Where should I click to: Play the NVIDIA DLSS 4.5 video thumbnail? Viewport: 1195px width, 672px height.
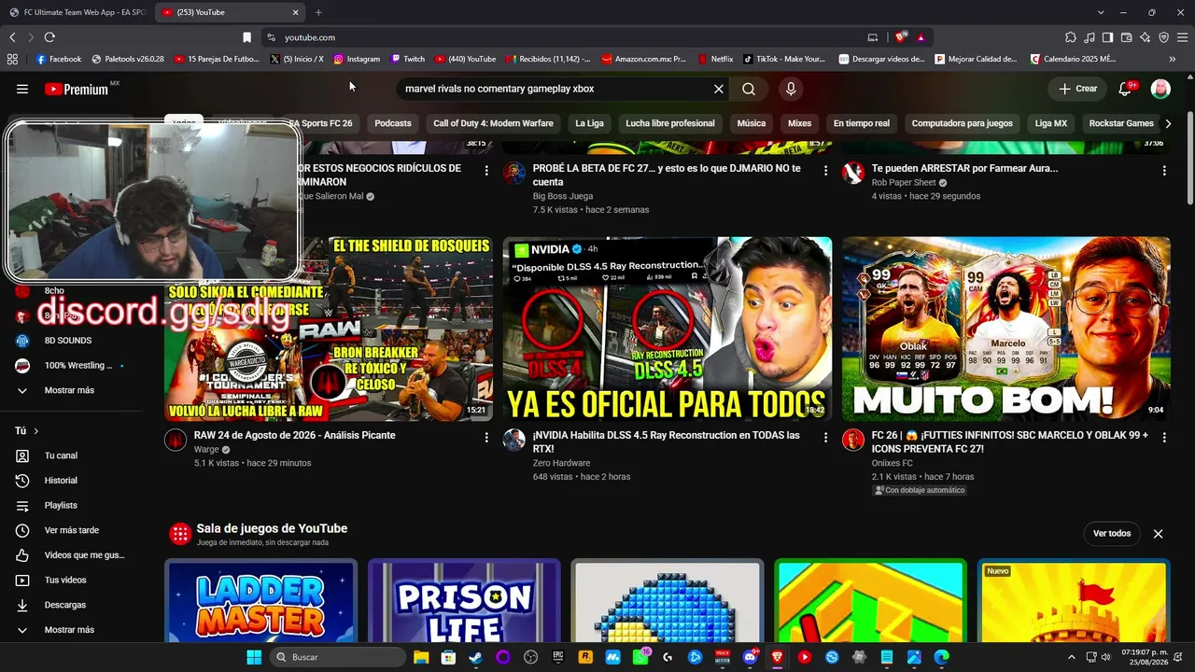(x=668, y=329)
